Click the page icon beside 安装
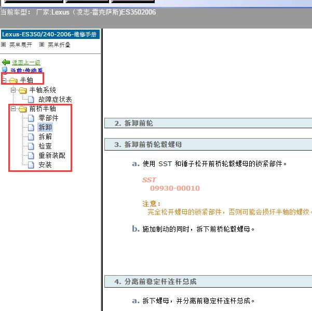 31,165
